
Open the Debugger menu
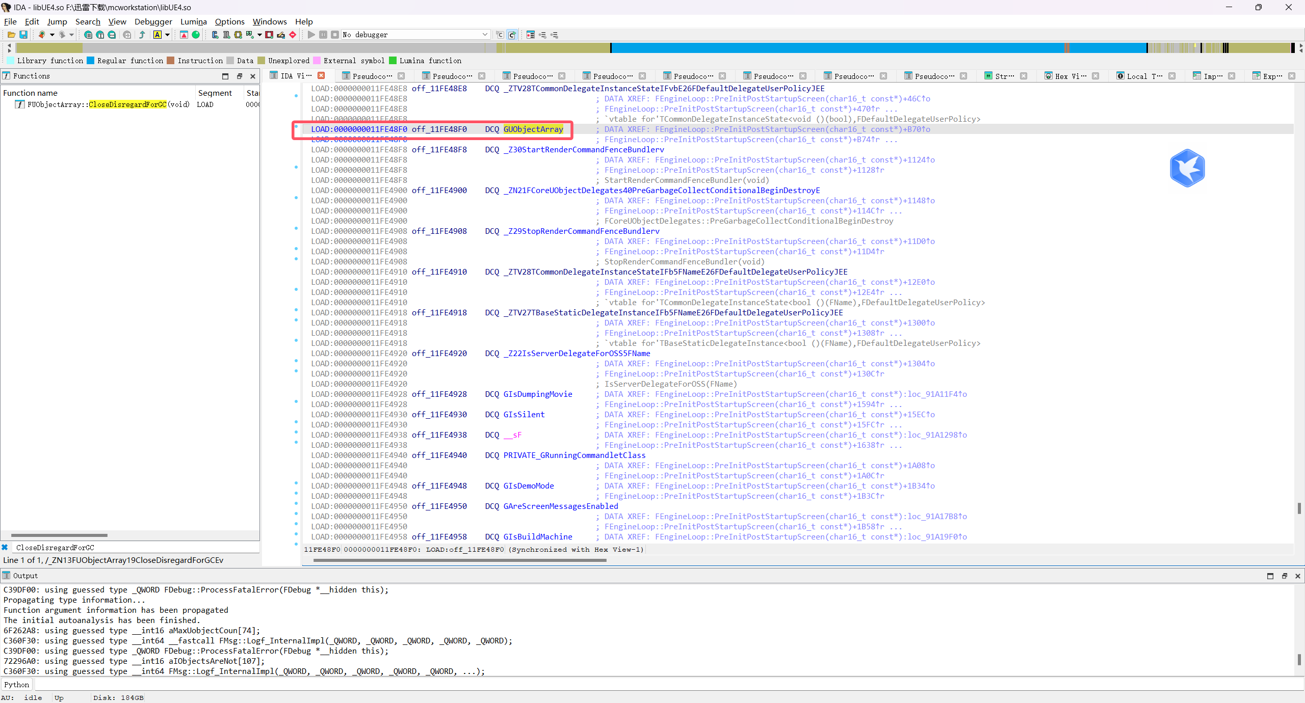[x=153, y=21]
